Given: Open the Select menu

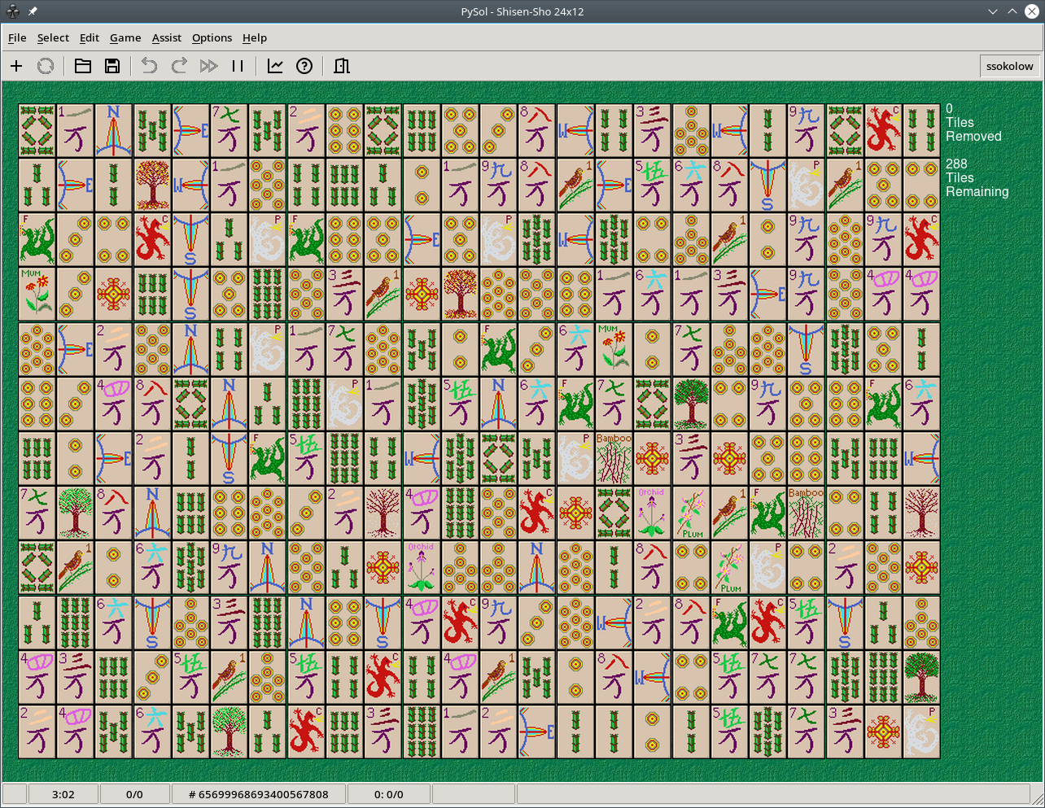Looking at the screenshot, I should coord(53,37).
